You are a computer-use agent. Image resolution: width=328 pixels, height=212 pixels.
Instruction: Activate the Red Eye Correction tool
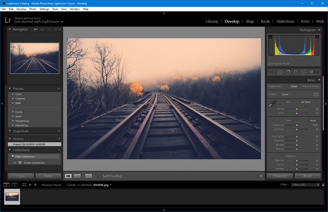[x=288, y=72]
